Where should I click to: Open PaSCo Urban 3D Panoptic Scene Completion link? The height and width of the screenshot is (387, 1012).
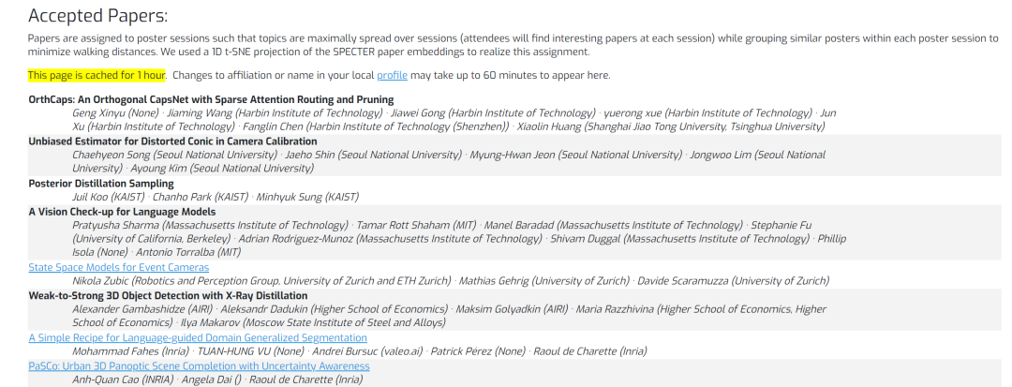point(199,365)
